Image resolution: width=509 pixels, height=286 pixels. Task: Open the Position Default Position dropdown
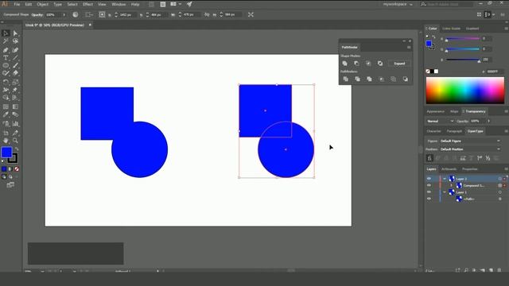470,149
